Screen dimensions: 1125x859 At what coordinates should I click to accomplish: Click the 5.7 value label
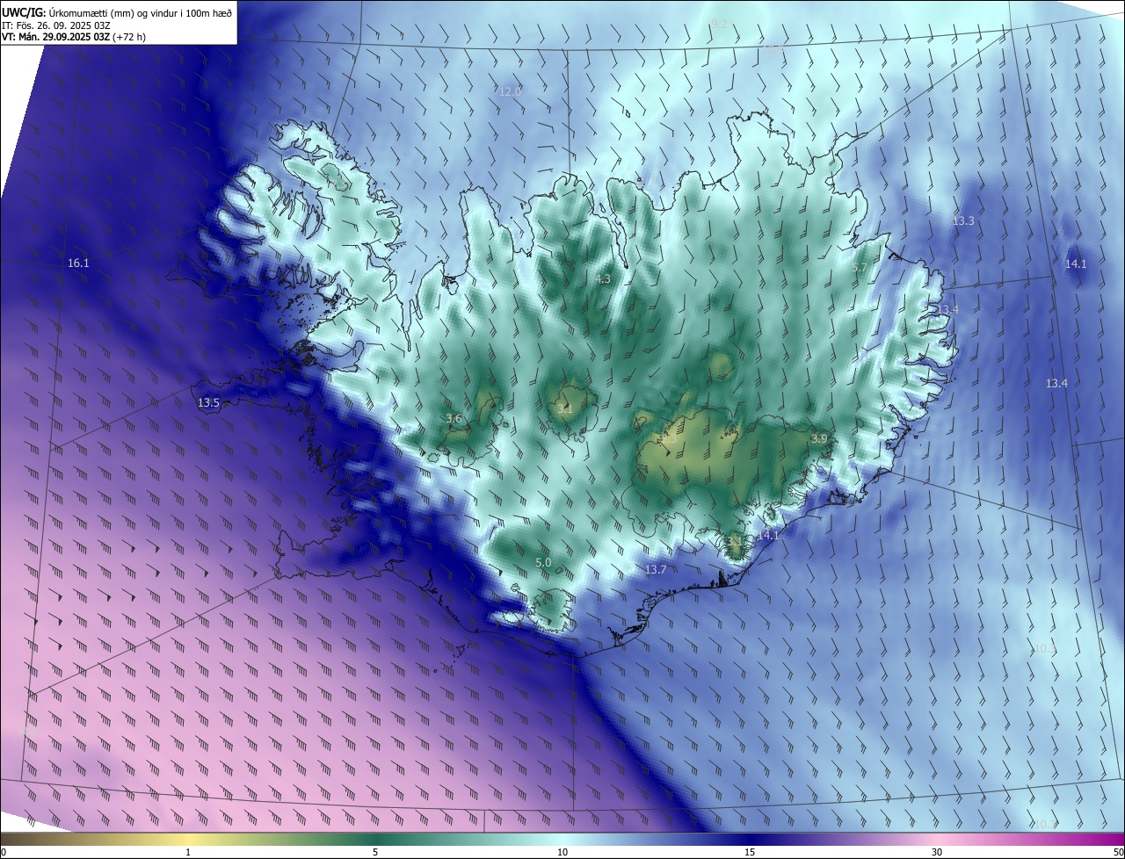click(x=860, y=267)
